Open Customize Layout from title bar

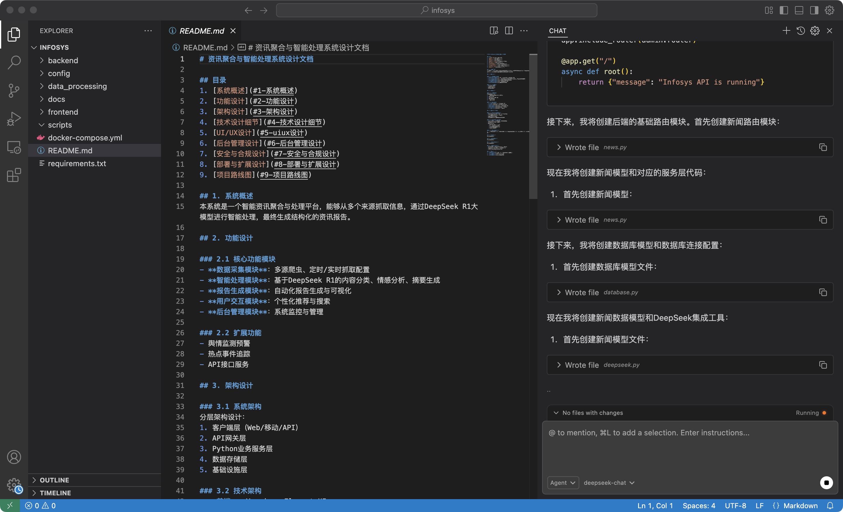[x=769, y=10]
